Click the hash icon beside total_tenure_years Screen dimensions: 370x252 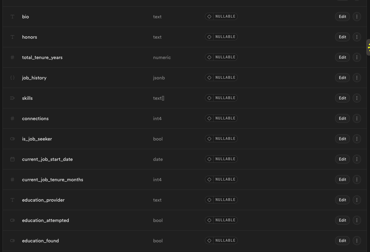[12, 57]
